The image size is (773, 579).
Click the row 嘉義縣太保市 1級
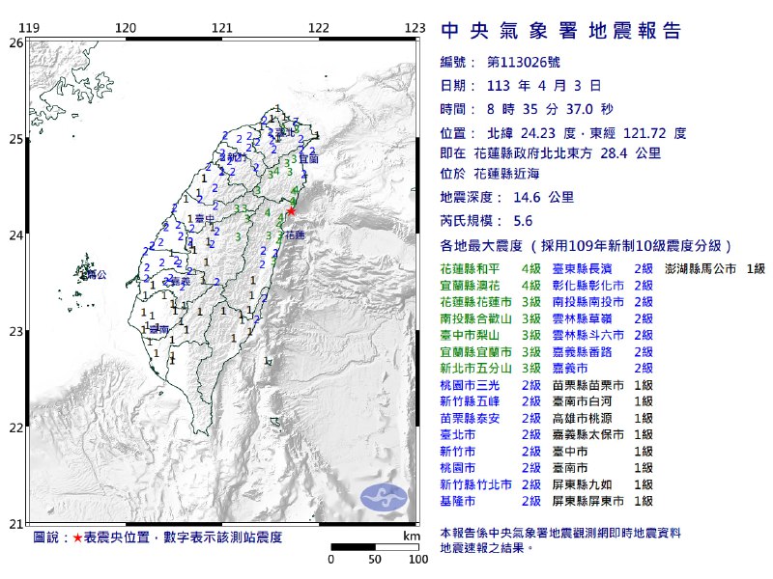(x=602, y=435)
